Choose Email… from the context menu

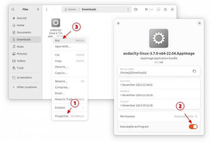click(70, 93)
